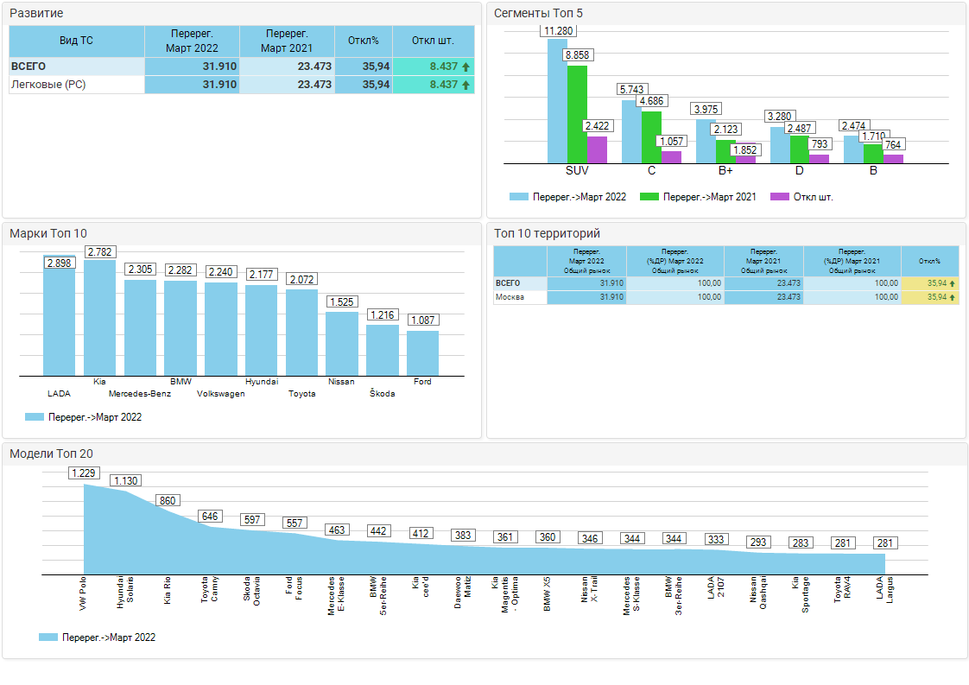Image resolution: width=969 pixels, height=685 pixels.
Task: Click green arrow in Легковые (PC) row
Action: [465, 85]
